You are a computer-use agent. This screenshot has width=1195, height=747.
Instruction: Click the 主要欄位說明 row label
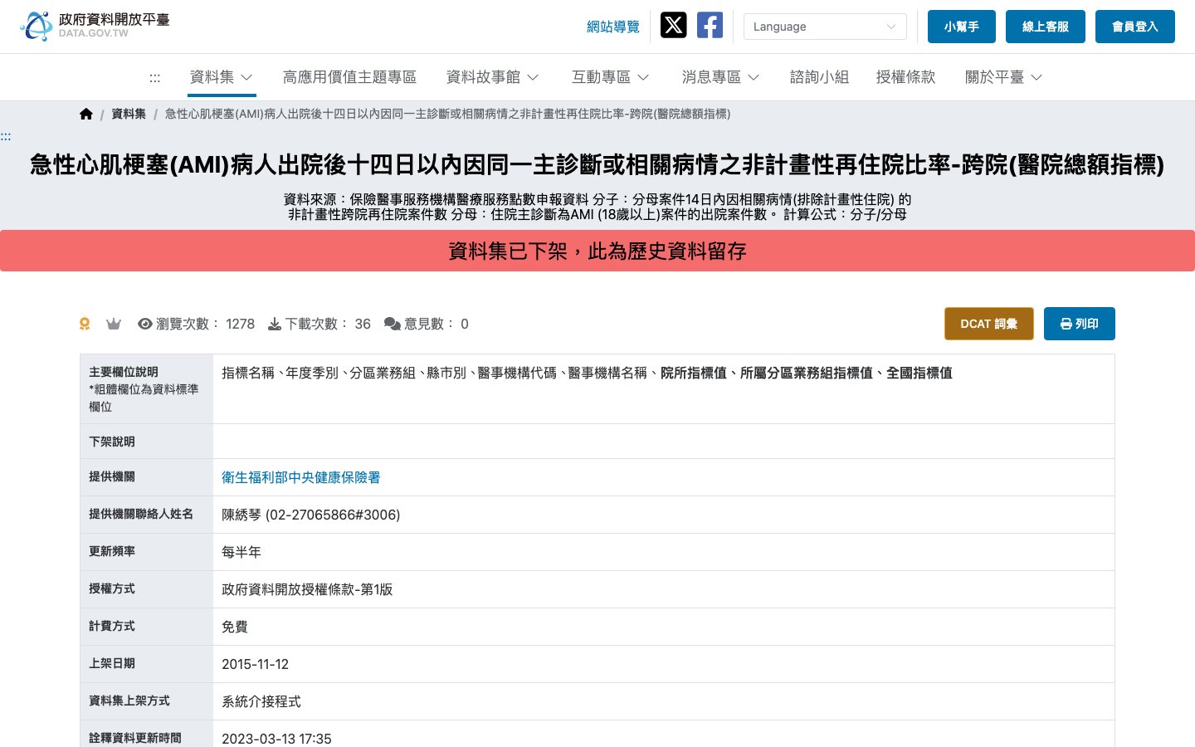point(124,372)
